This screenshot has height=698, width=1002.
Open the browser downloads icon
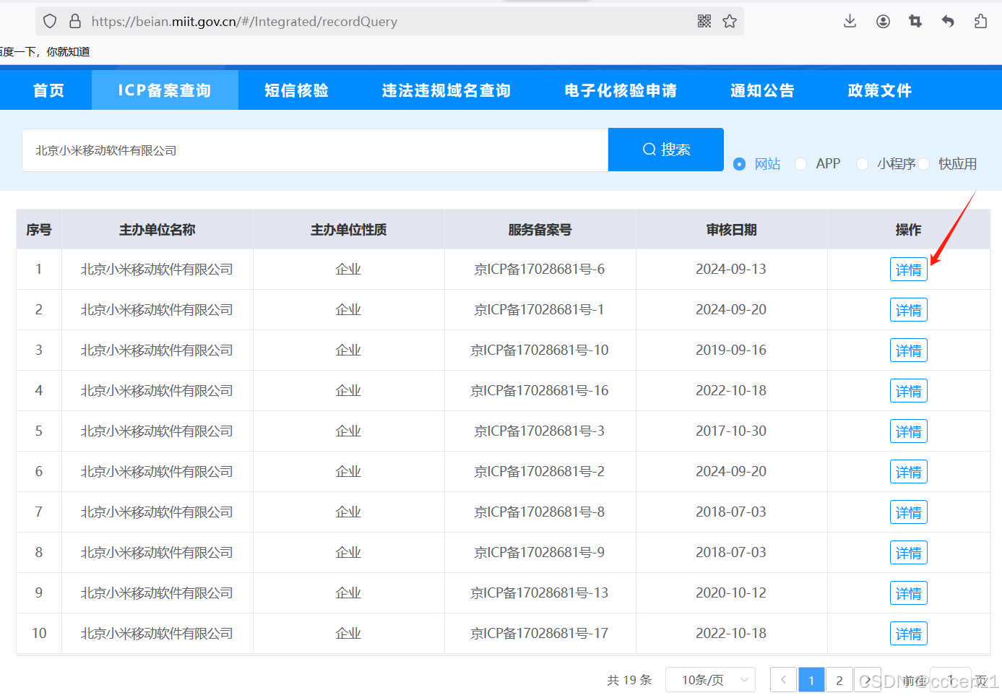(x=850, y=22)
